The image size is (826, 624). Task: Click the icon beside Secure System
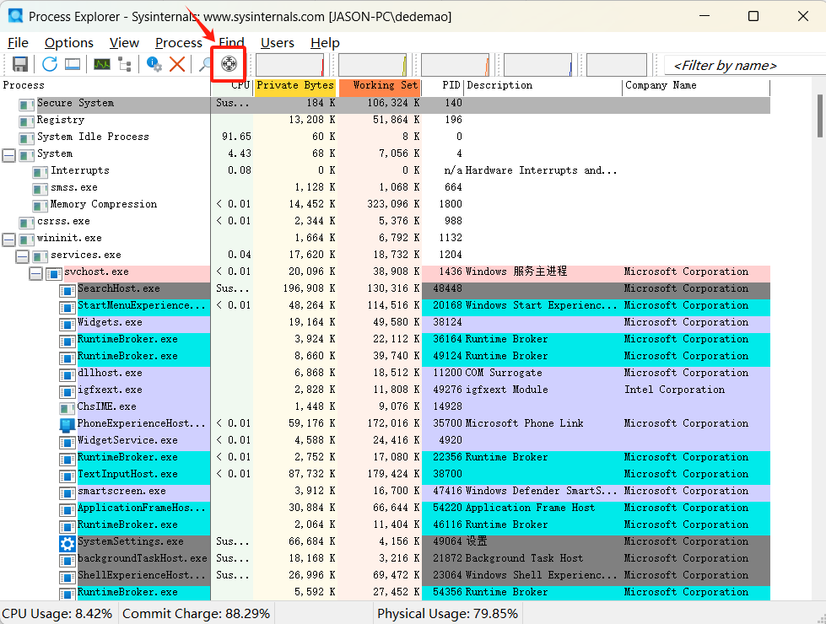coord(26,105)
